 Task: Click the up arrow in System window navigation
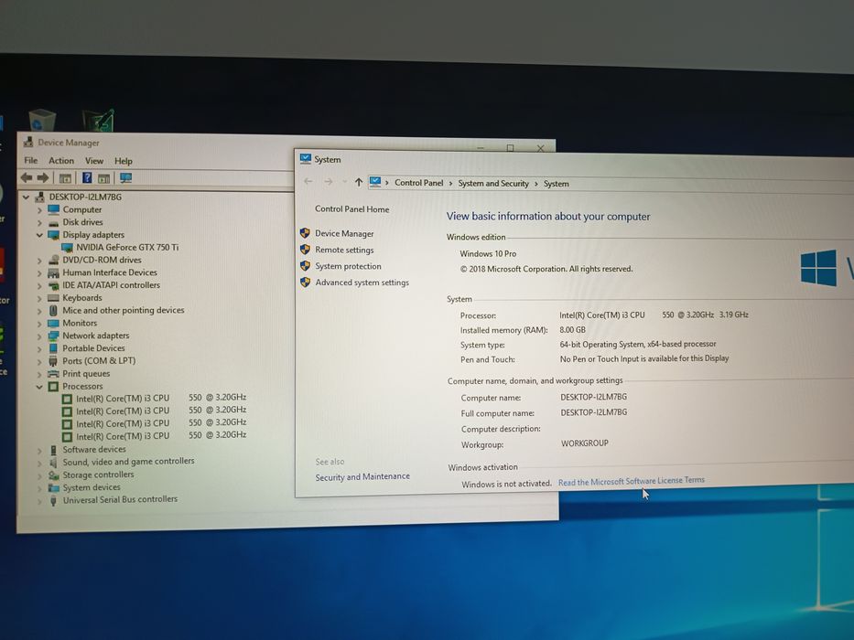[x=359, y=182]
